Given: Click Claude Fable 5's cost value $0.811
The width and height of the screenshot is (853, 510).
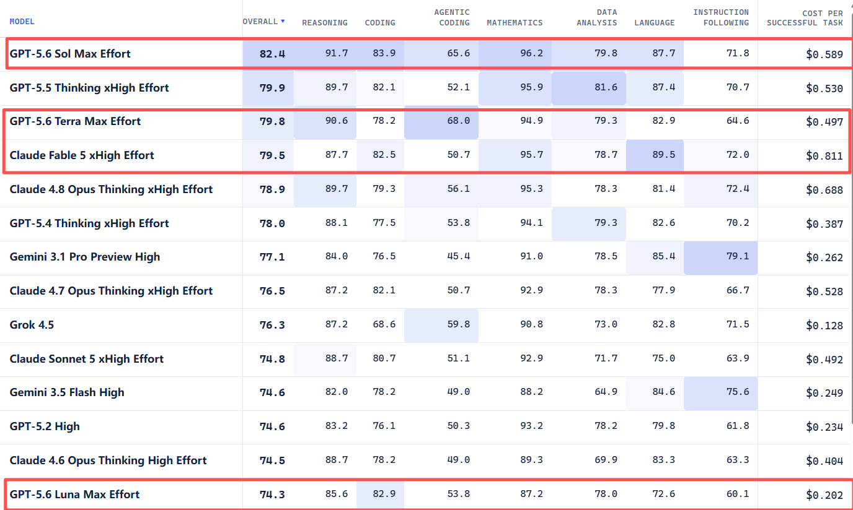Looking at the screenshot, I should (x=824, y=156).
